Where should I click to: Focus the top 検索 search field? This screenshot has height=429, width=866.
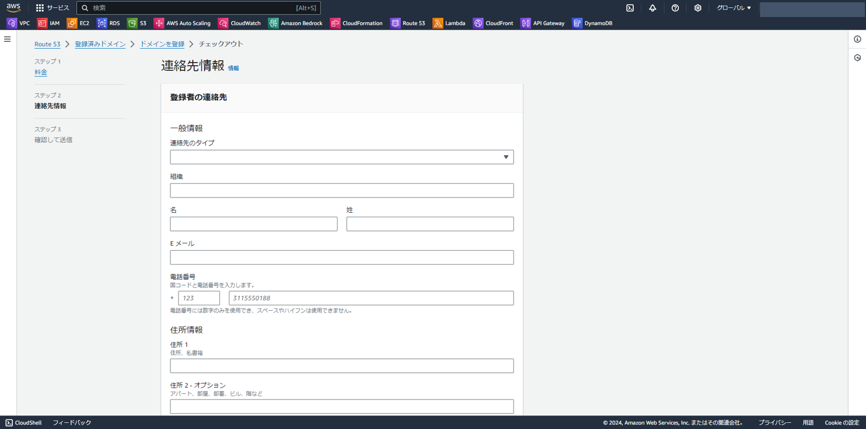(198, 8)
